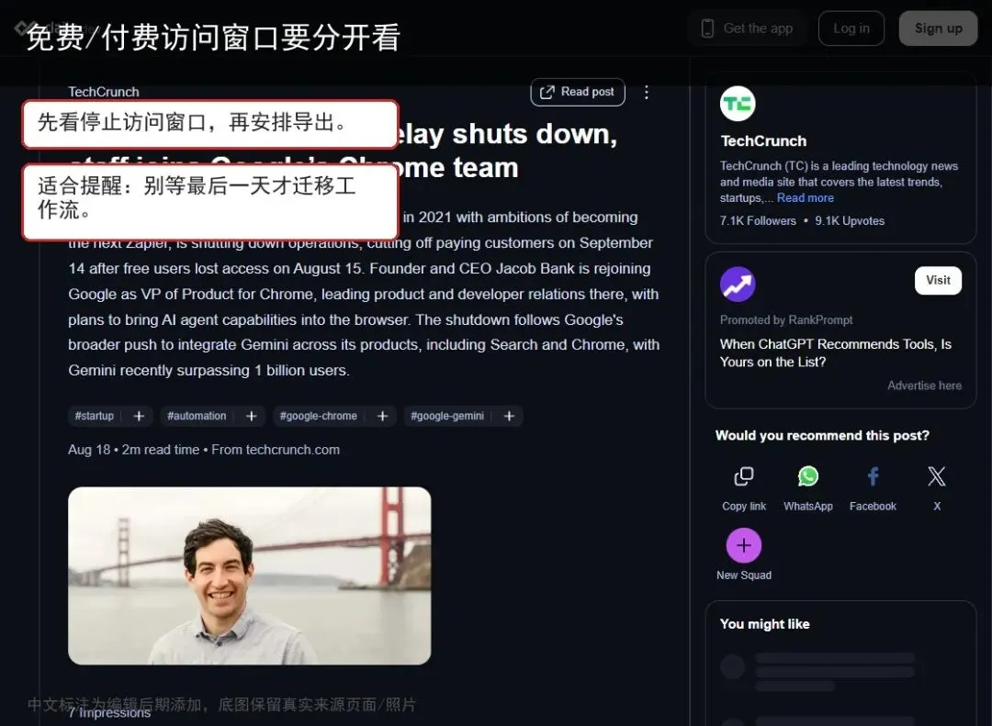Click the '7.1K Followers' count
992x726 pixels.
point(758,220)
